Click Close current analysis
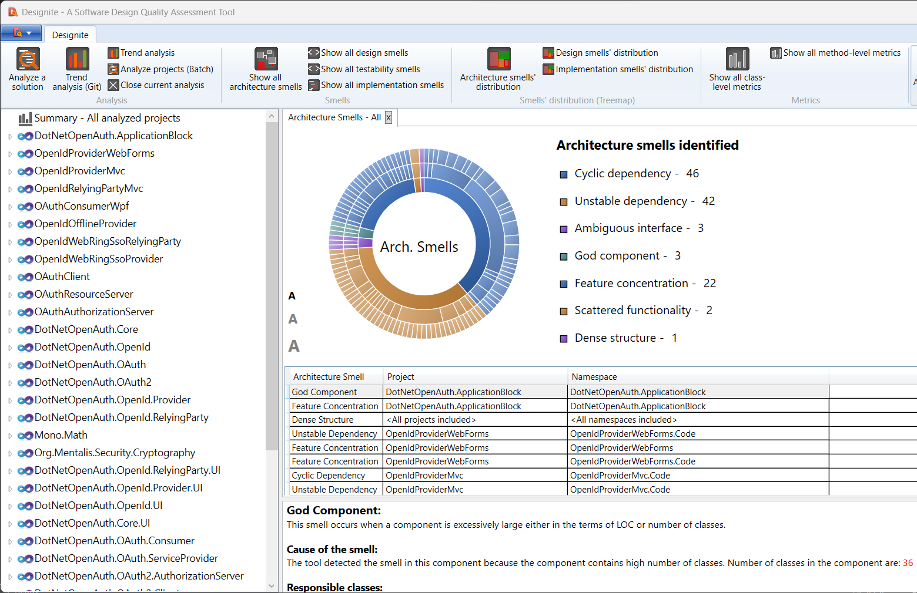The height and width of the screenshot is (593, 917). [x=156, y=85]
